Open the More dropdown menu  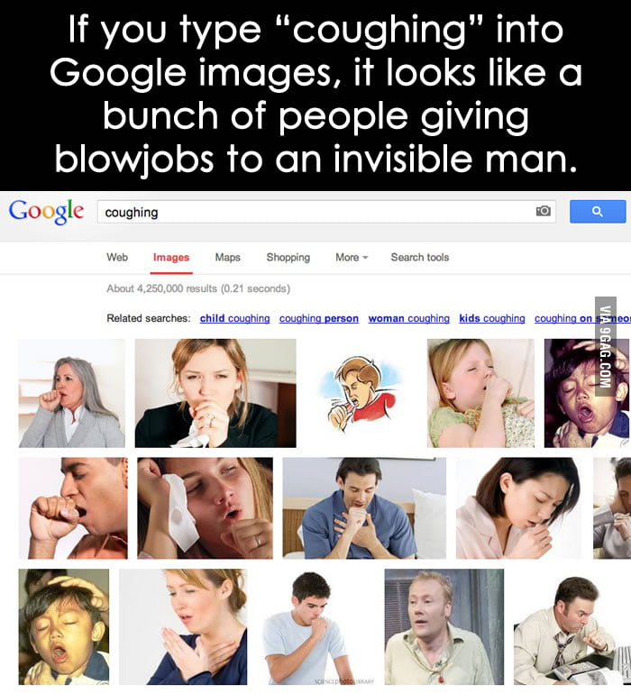pyautogui.click(x=352, y=257)
